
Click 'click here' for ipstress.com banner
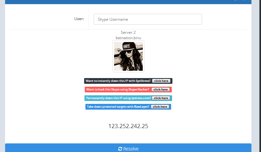pos(161,98)
